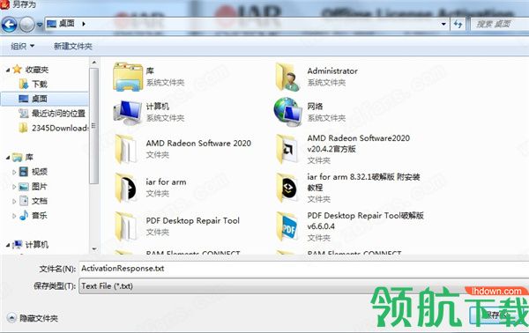
Task: Select PDF Desktop Repair Tool folder icon
Action: pyautogui.click(x=126, y=226)
